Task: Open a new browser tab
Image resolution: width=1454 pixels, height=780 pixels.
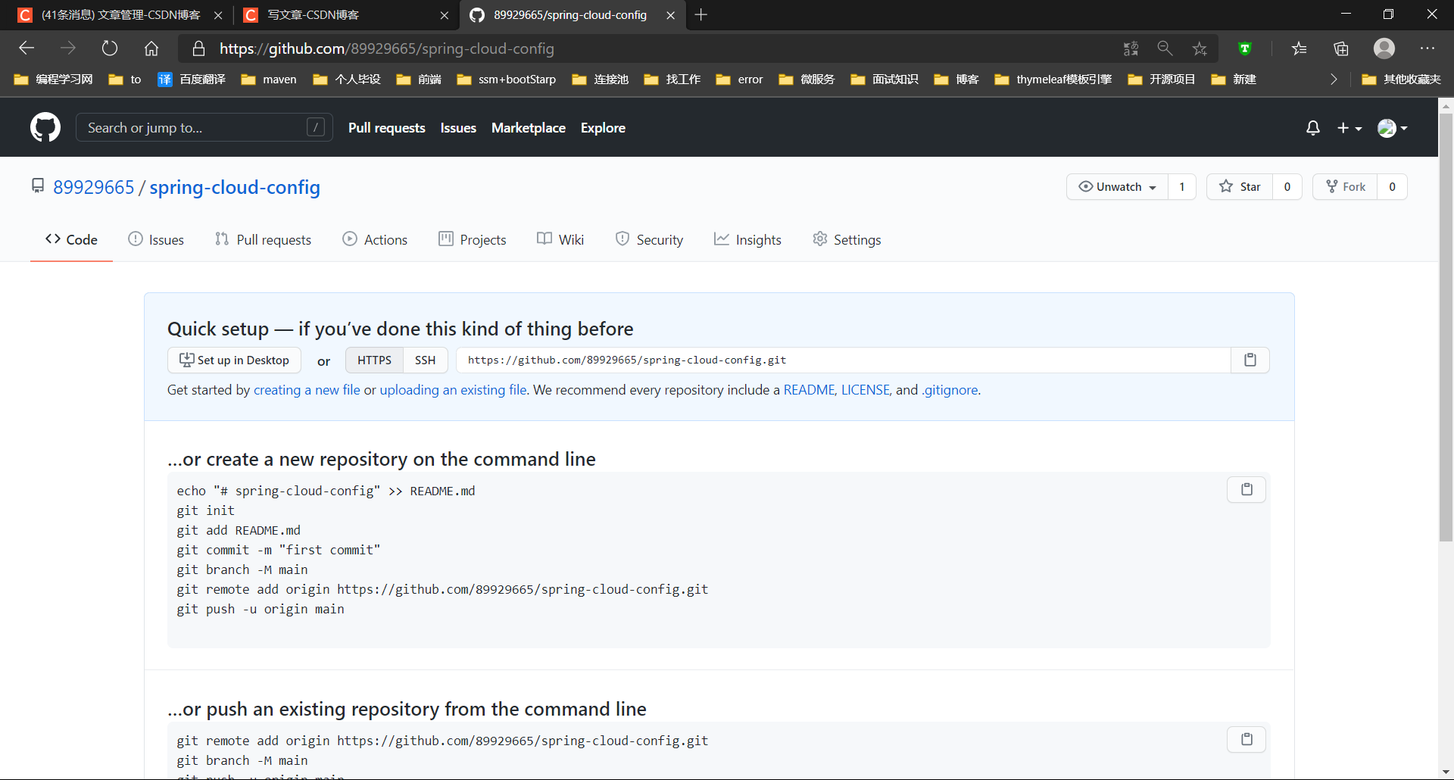Action: pos(701,14)
